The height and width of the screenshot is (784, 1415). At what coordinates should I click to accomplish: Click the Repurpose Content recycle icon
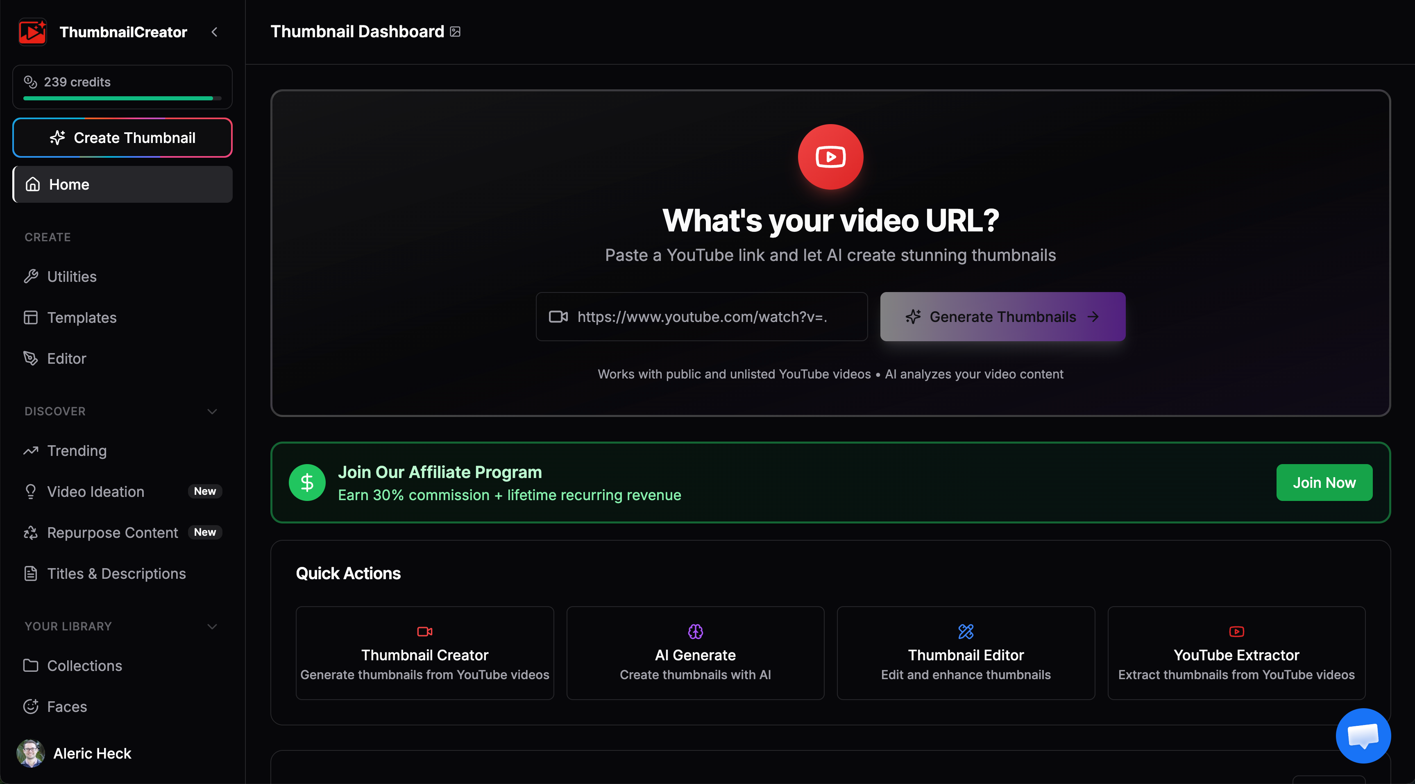31,533
